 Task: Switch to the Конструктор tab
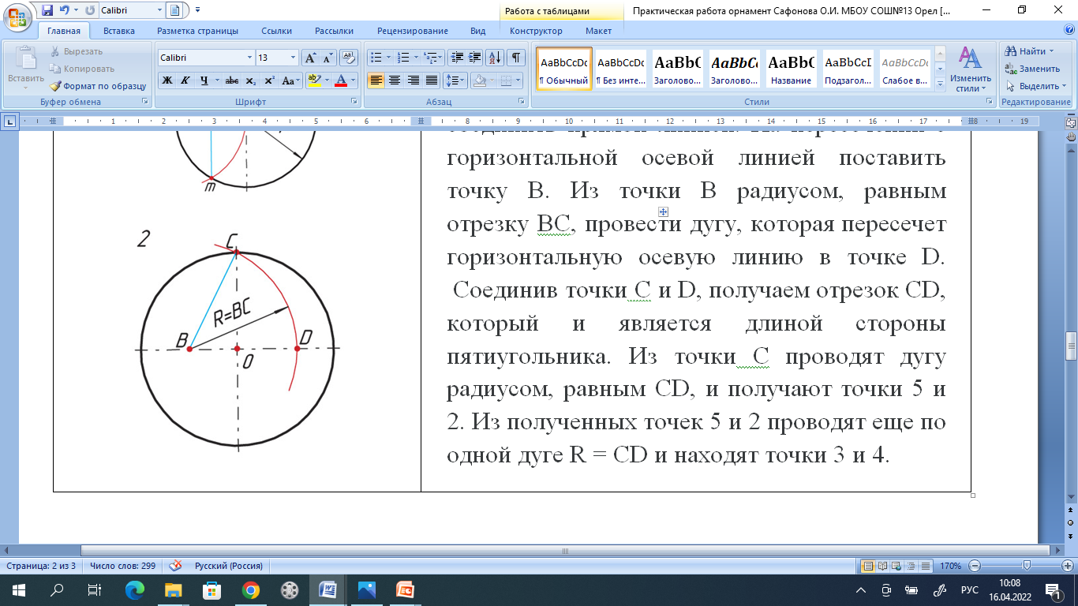(536, 31)
